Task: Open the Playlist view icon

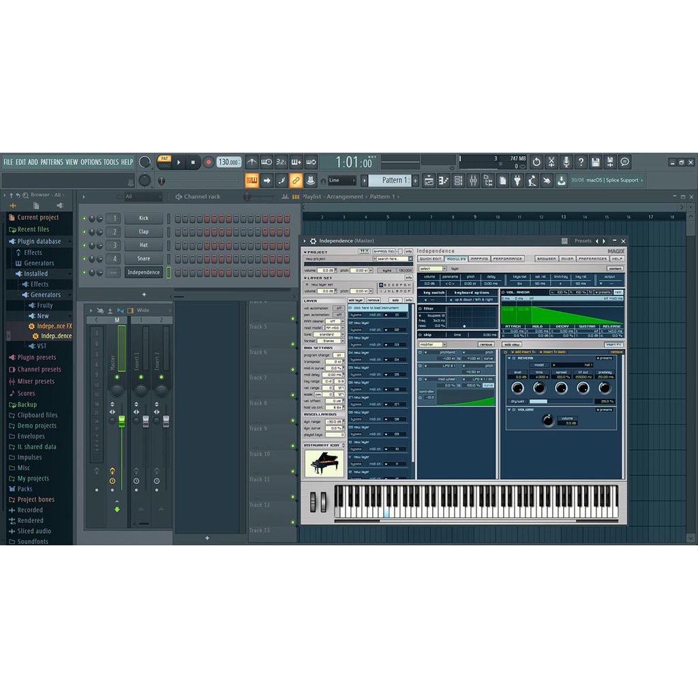Action: click(429, 180)
